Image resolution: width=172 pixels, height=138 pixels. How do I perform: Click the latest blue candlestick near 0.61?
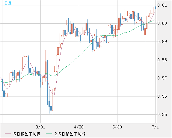tap(156, 7)
